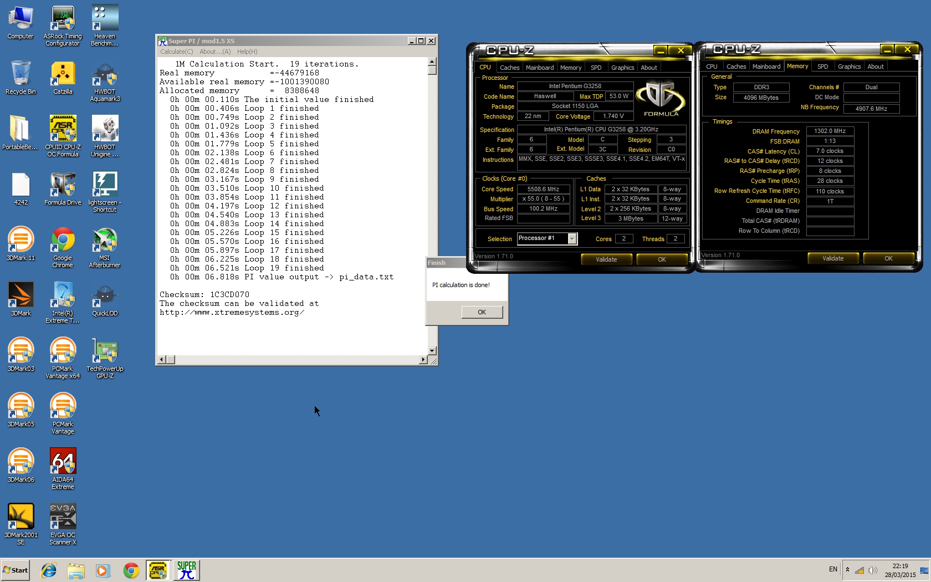Open lightscreen shortcut on desktop

[105, 192]
